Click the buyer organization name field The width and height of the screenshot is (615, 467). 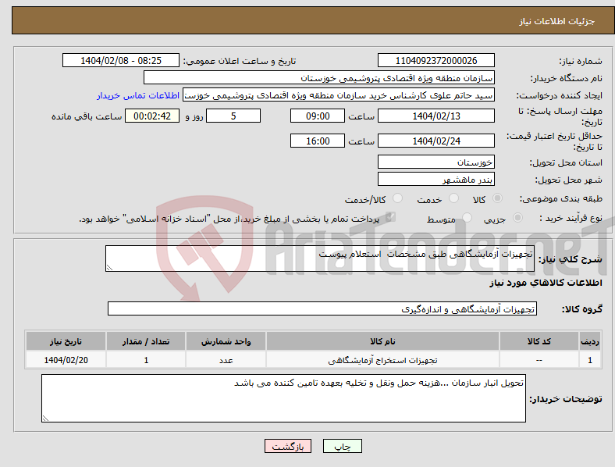click(x=319, y=77)
